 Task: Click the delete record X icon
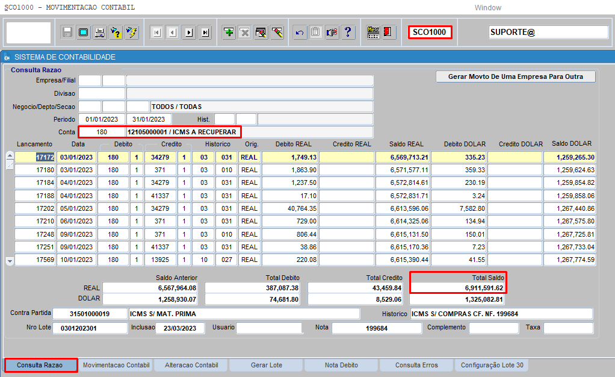(x=245, y=32)
